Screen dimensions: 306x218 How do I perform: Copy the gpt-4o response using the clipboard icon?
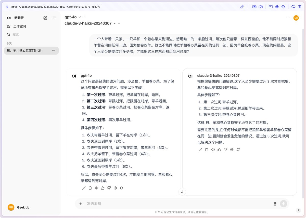coord(90,188)
